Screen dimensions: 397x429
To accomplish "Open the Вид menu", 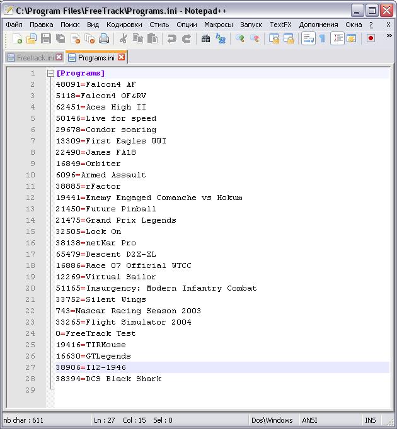I will tap(93, 25).
